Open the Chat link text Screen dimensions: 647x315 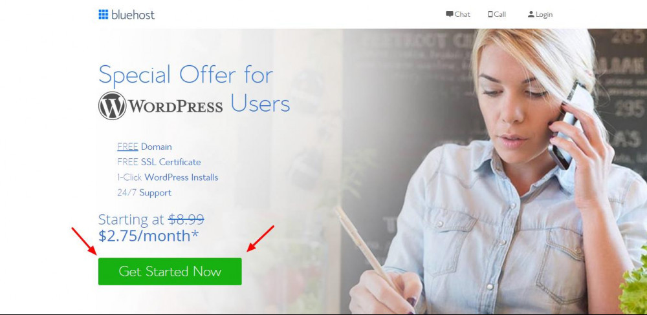point(462,14)
